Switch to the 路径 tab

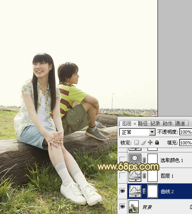143,124
